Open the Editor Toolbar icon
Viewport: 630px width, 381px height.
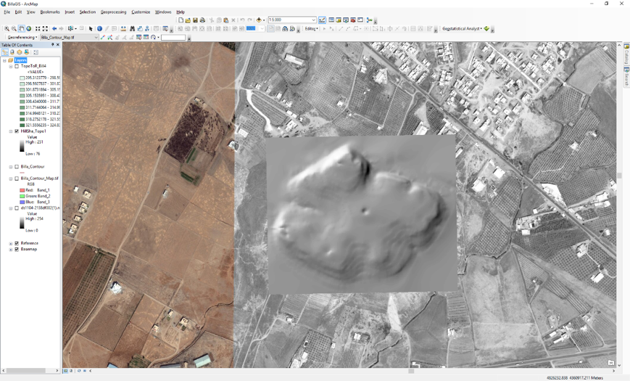click(x=322, y=20)
